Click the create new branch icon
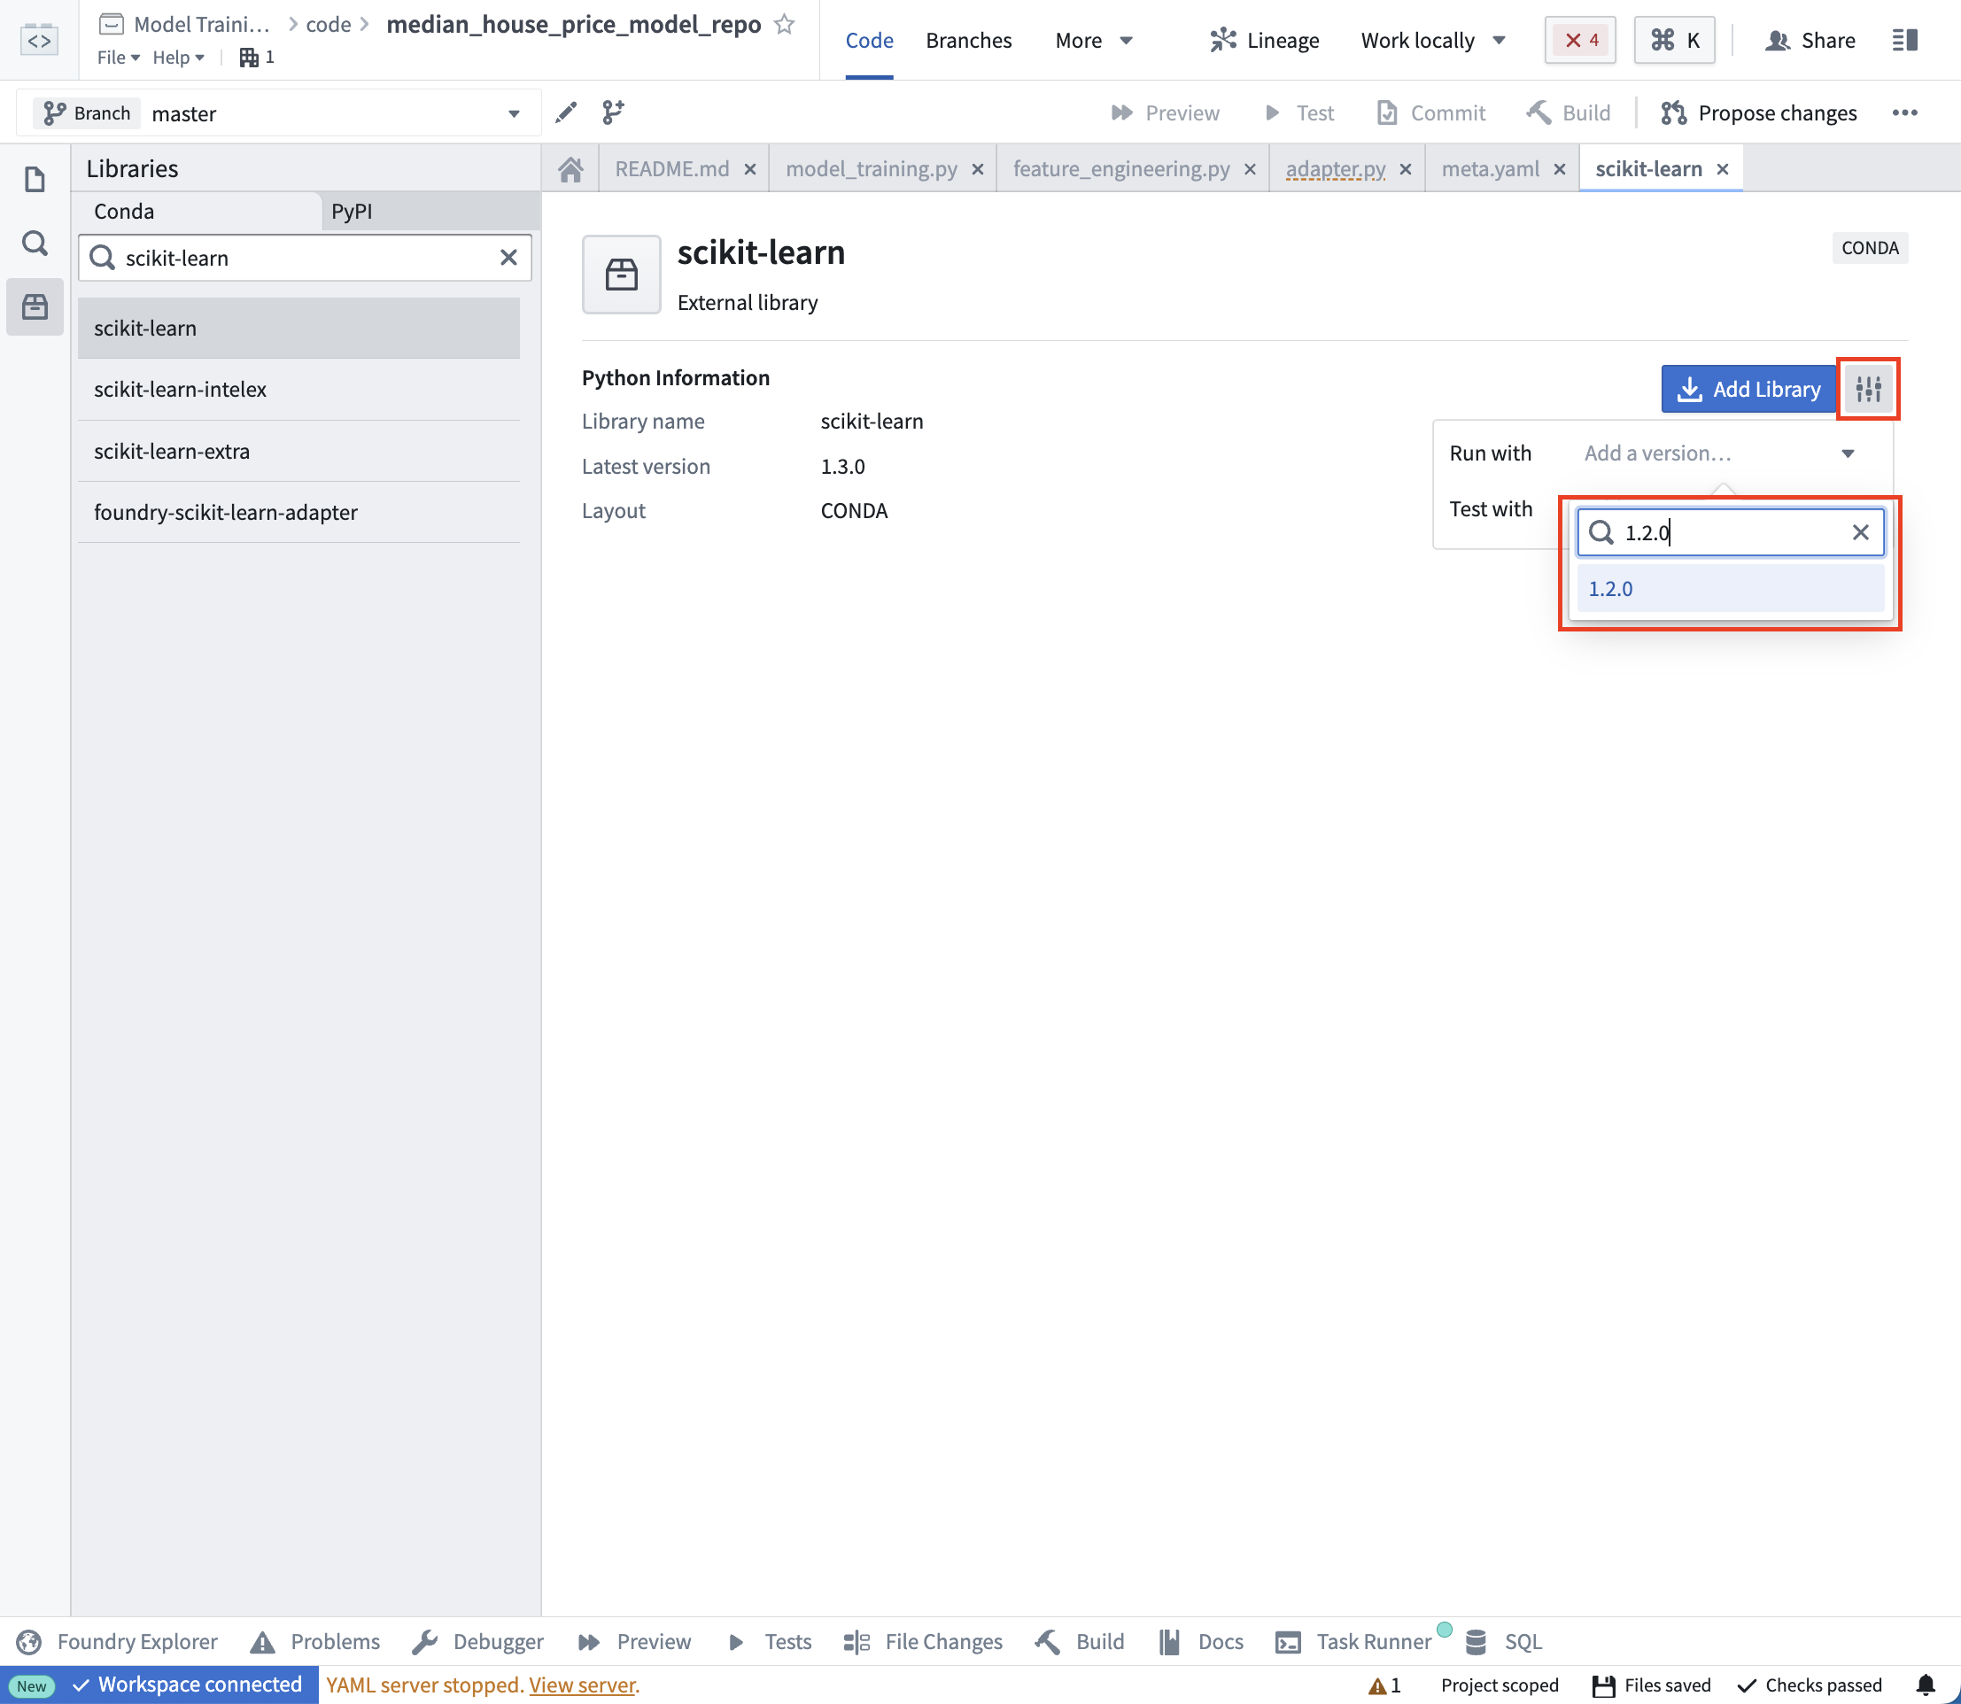The image size is (1961, 1704). pos(614,112)
